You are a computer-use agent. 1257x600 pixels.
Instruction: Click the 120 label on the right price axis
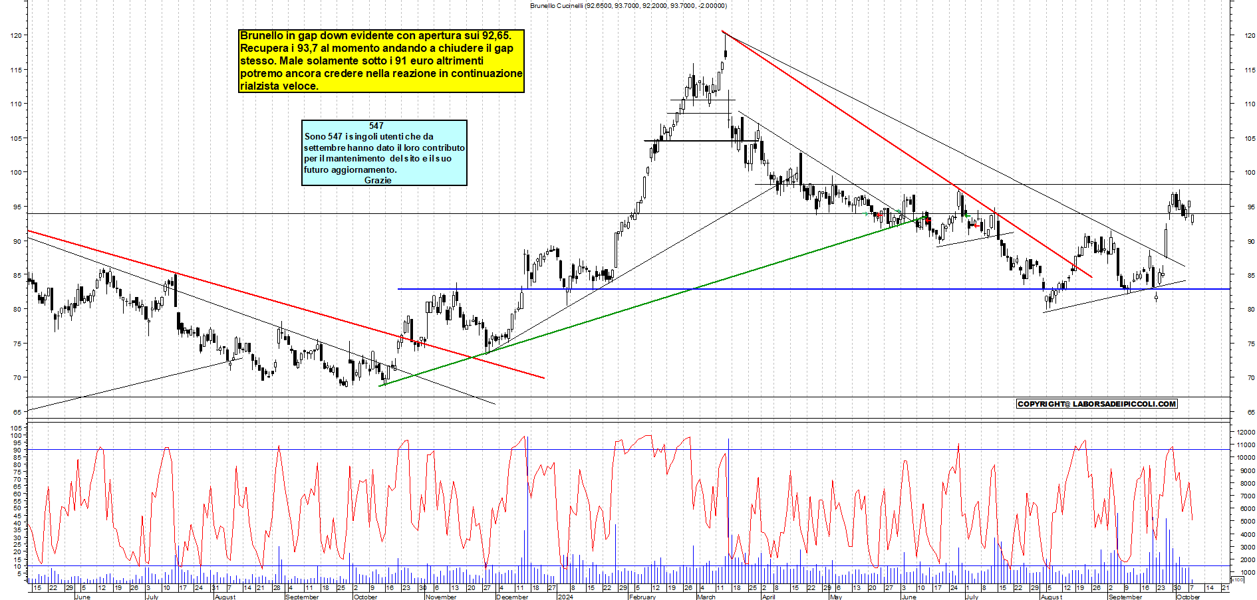tap(1250, 35)
